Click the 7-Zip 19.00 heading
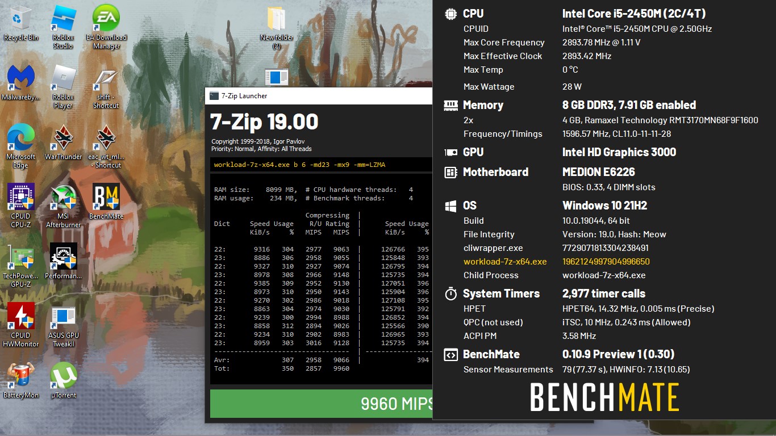 click(264, 121)
